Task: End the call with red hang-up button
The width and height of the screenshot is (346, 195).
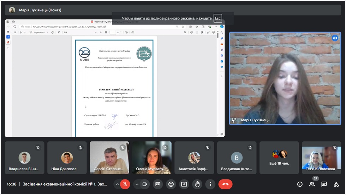Action: (225, 184)
